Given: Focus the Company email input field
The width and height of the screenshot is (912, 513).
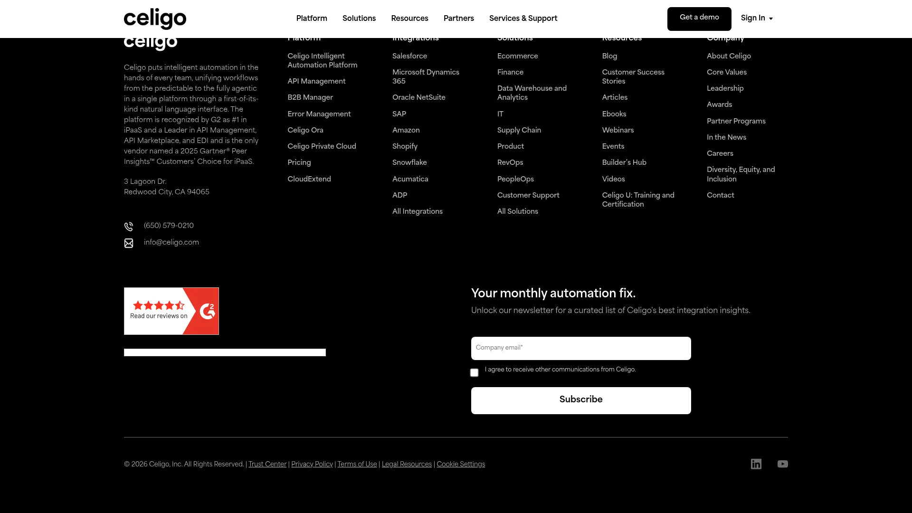Looking at the screenshot, I should pos(581,348).
